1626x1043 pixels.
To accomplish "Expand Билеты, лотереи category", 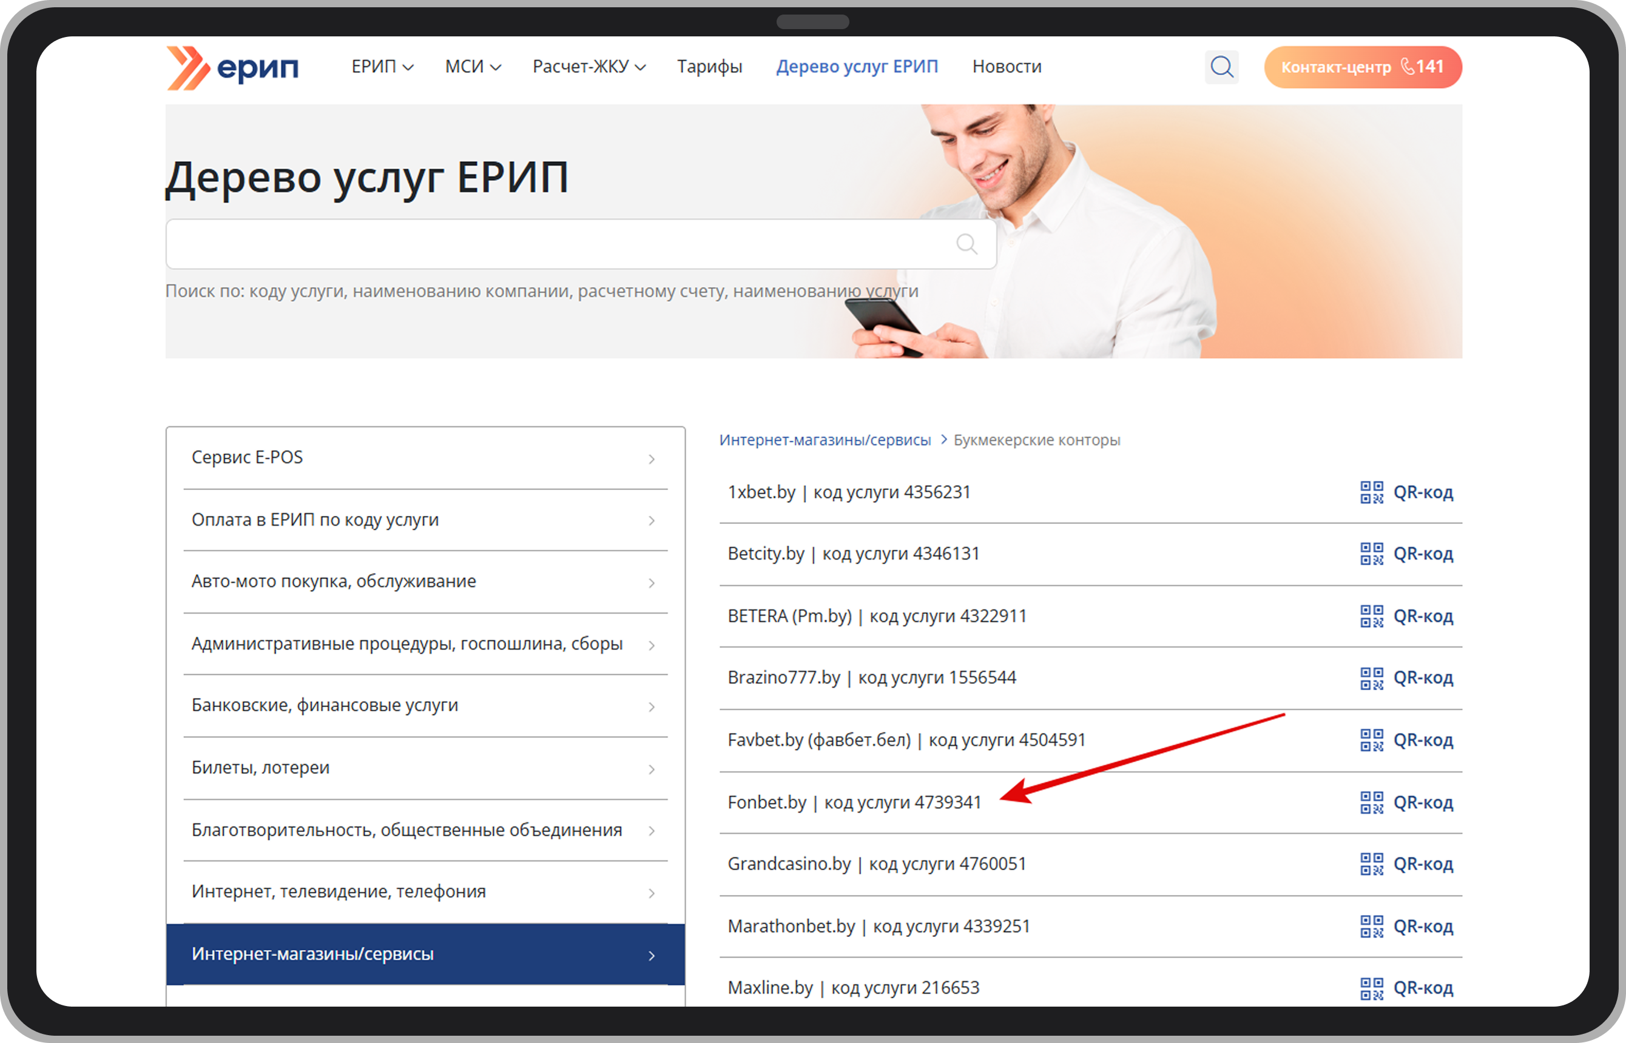I will [425, 768].
